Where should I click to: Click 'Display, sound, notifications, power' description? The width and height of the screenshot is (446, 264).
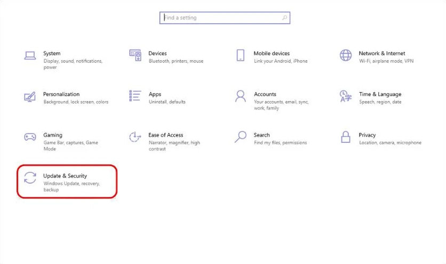click(73, 64)
